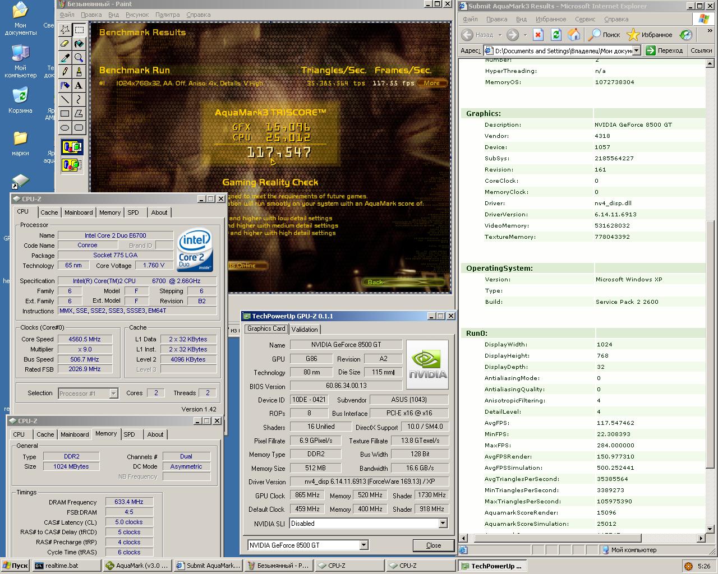This screenshot has width=718, height=574.
Task: Click the Refresh icon in Internet Explorer
Action: 556,35
